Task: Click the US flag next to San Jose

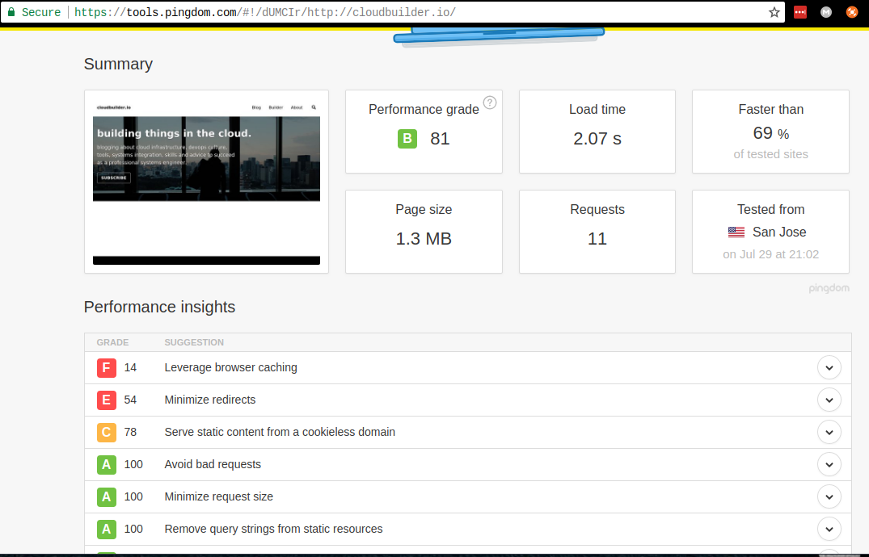Action: 736,232
